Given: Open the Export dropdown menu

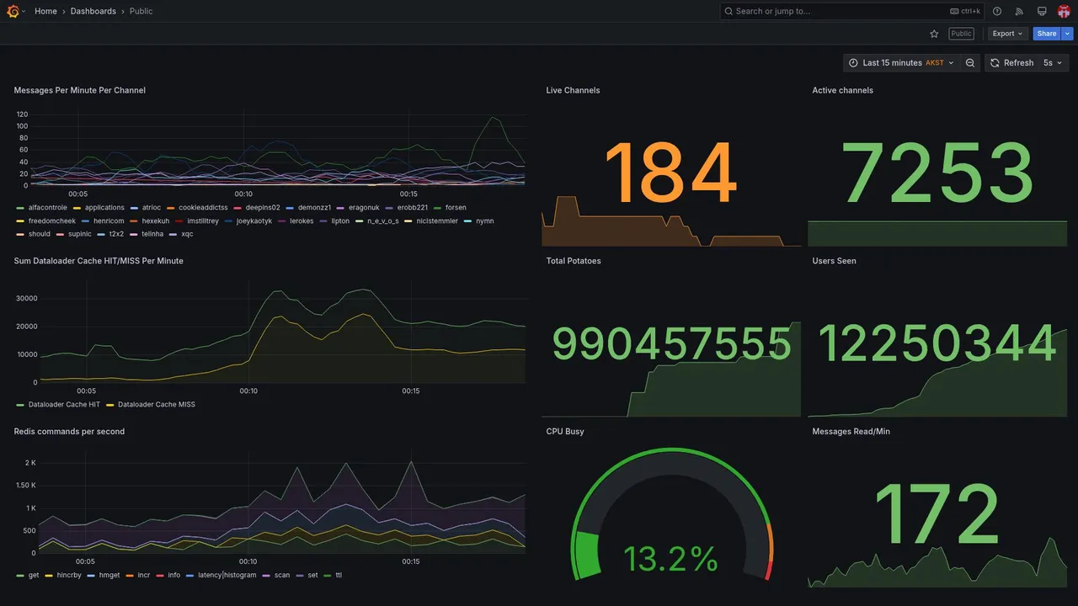Looking at the screenshot, I should (1007, 34).
